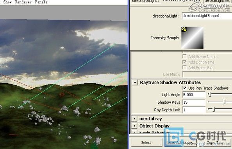Viewport: 232px width, 149px height.
Task: Expand the Node Behavior section
Action: (x=134, y=132)
